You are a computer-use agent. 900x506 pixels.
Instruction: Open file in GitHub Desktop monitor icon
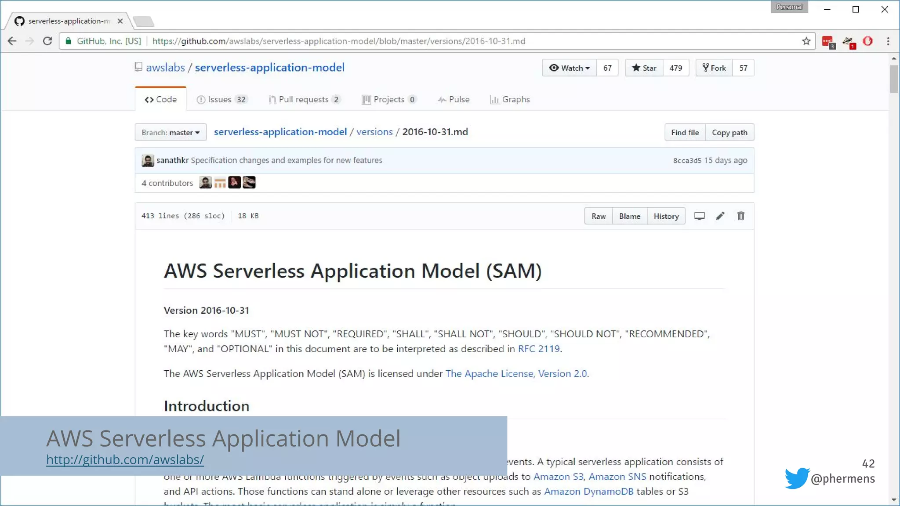(x=699, y=216)
